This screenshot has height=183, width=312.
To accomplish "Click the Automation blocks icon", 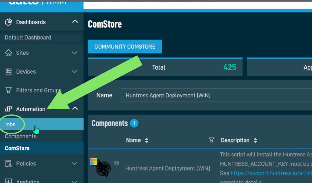I will click(x=8, y=109).
